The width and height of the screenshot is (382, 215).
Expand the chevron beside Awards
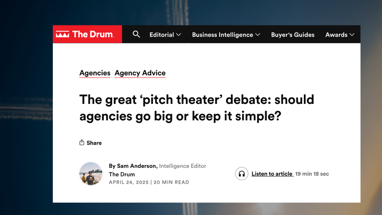[x=352, y=35]
